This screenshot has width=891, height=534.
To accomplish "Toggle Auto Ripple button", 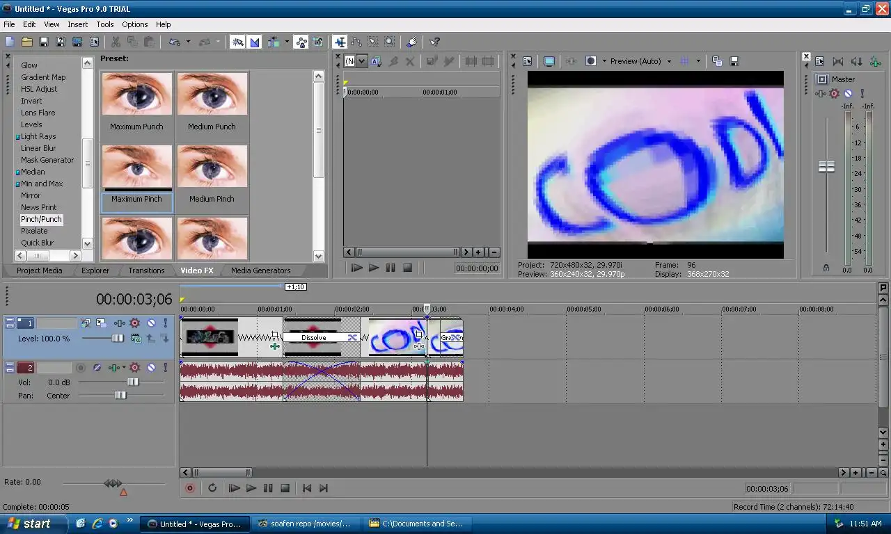I will 274,42.
